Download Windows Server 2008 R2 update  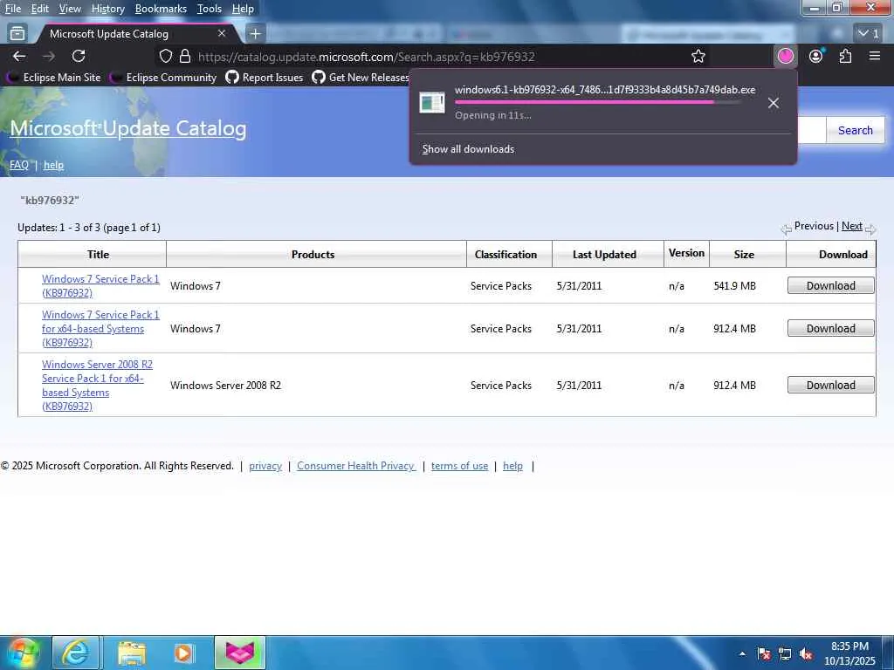click(x=831, y=385)
